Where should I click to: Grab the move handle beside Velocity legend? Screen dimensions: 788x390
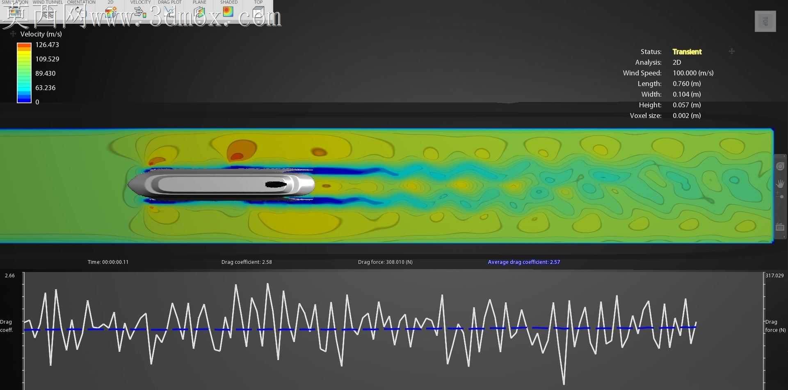point(13,34)
